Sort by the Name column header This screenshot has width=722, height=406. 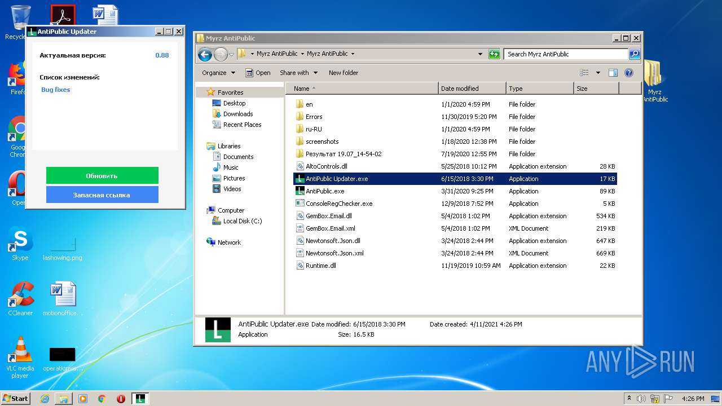[x=362, y=89]
